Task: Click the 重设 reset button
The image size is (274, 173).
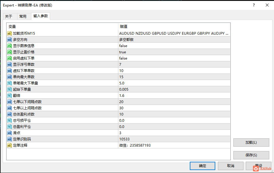Action: pyautogui.click(x=259, y=166)
